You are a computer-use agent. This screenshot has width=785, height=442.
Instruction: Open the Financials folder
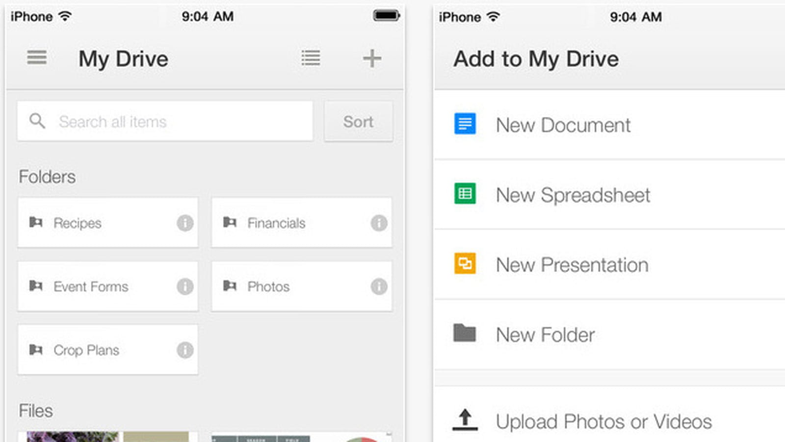point(302,222)
